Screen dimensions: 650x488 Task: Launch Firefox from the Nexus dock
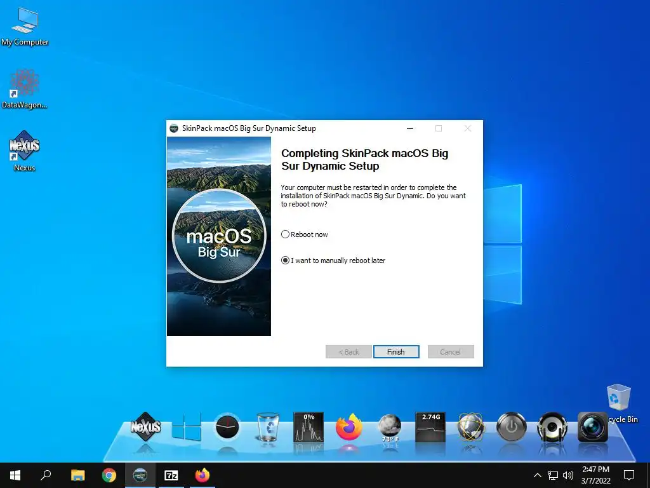348,427
